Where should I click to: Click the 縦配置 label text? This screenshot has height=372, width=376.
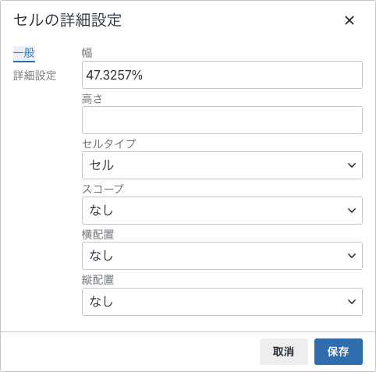(x=98, y=280)
